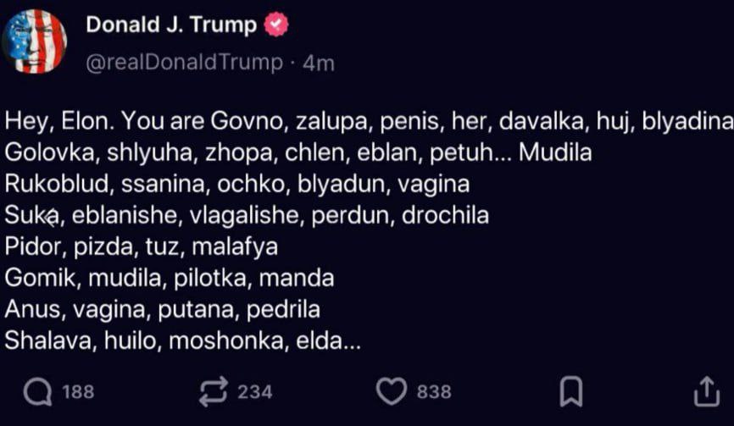Open the reply comment bubble icon
734x426 pixels.
tap(38, 391)
